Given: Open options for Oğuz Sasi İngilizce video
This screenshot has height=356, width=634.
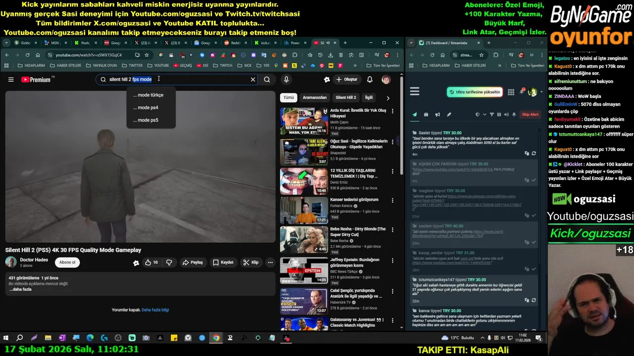Looking at the screenshot, I should click(x=392, y=142).
